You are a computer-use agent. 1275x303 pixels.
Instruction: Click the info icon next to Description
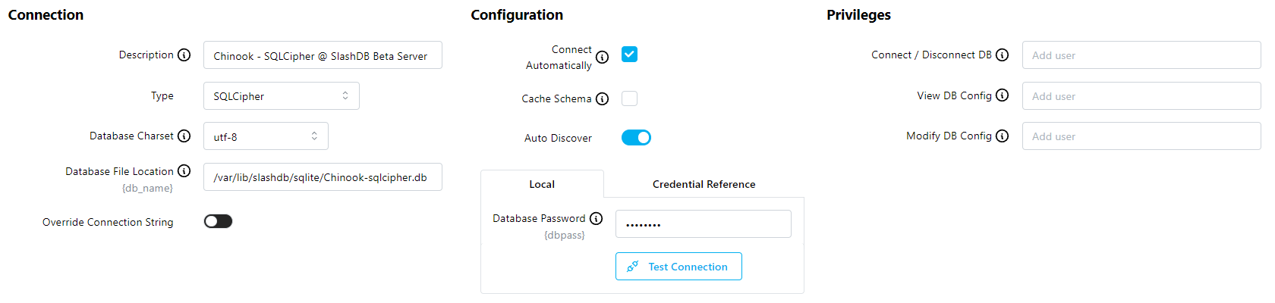[184, 55]
